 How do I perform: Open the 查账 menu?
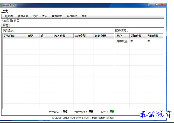[45, 16]
